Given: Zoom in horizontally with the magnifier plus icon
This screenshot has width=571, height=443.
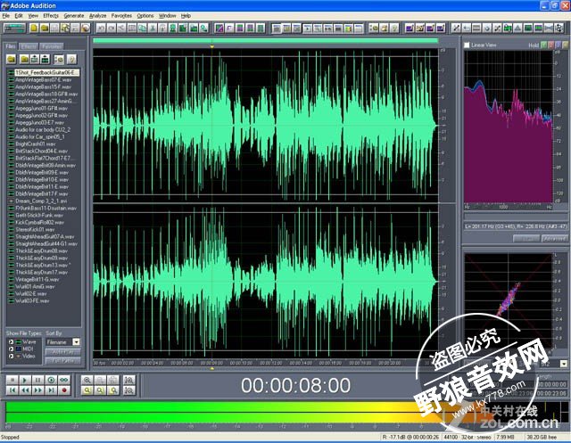Looking at the screenshot, I should (x=87, y=380).
